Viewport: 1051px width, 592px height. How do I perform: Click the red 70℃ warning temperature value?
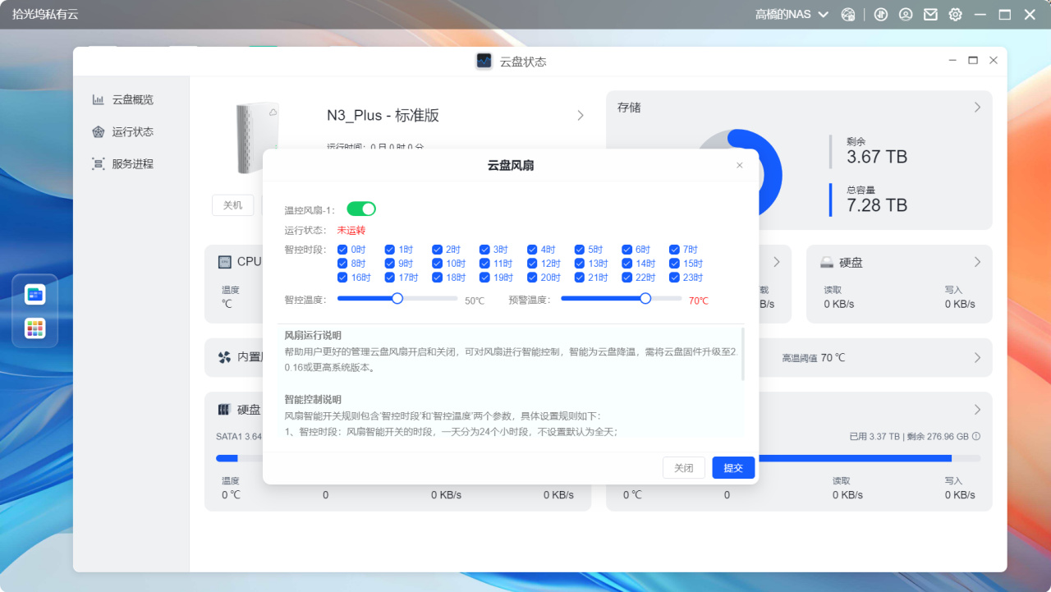tap(699, 301)
